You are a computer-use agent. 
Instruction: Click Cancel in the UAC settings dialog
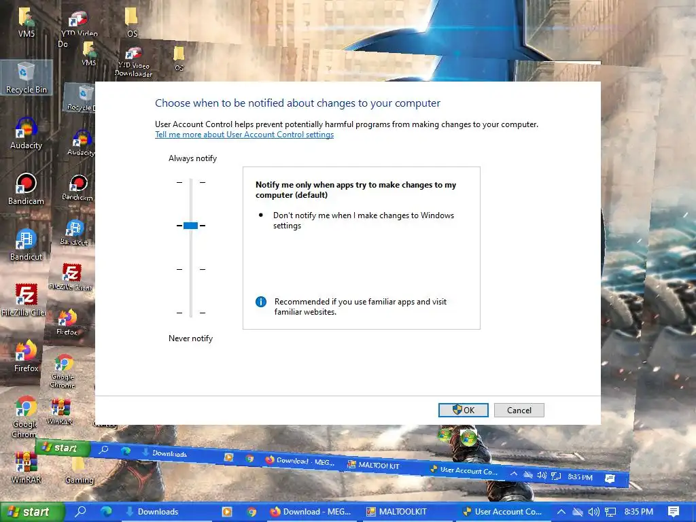coord(519,410)
